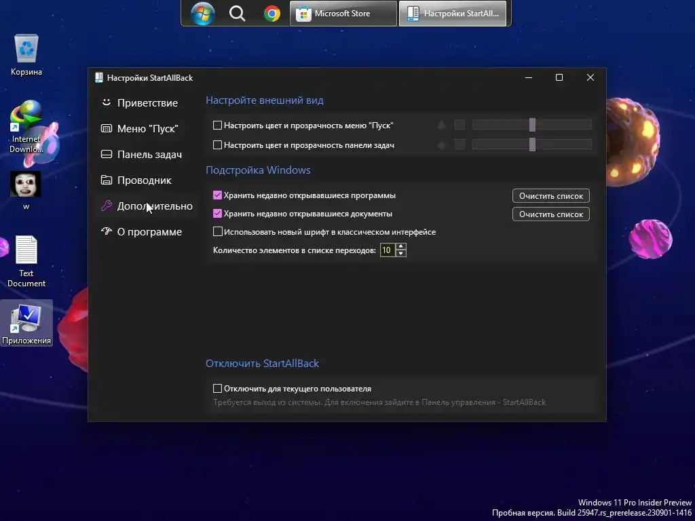Viewport: 695px width, 521px height.
Task: Close the StartAllBack settings window
Action: point(590,77)
